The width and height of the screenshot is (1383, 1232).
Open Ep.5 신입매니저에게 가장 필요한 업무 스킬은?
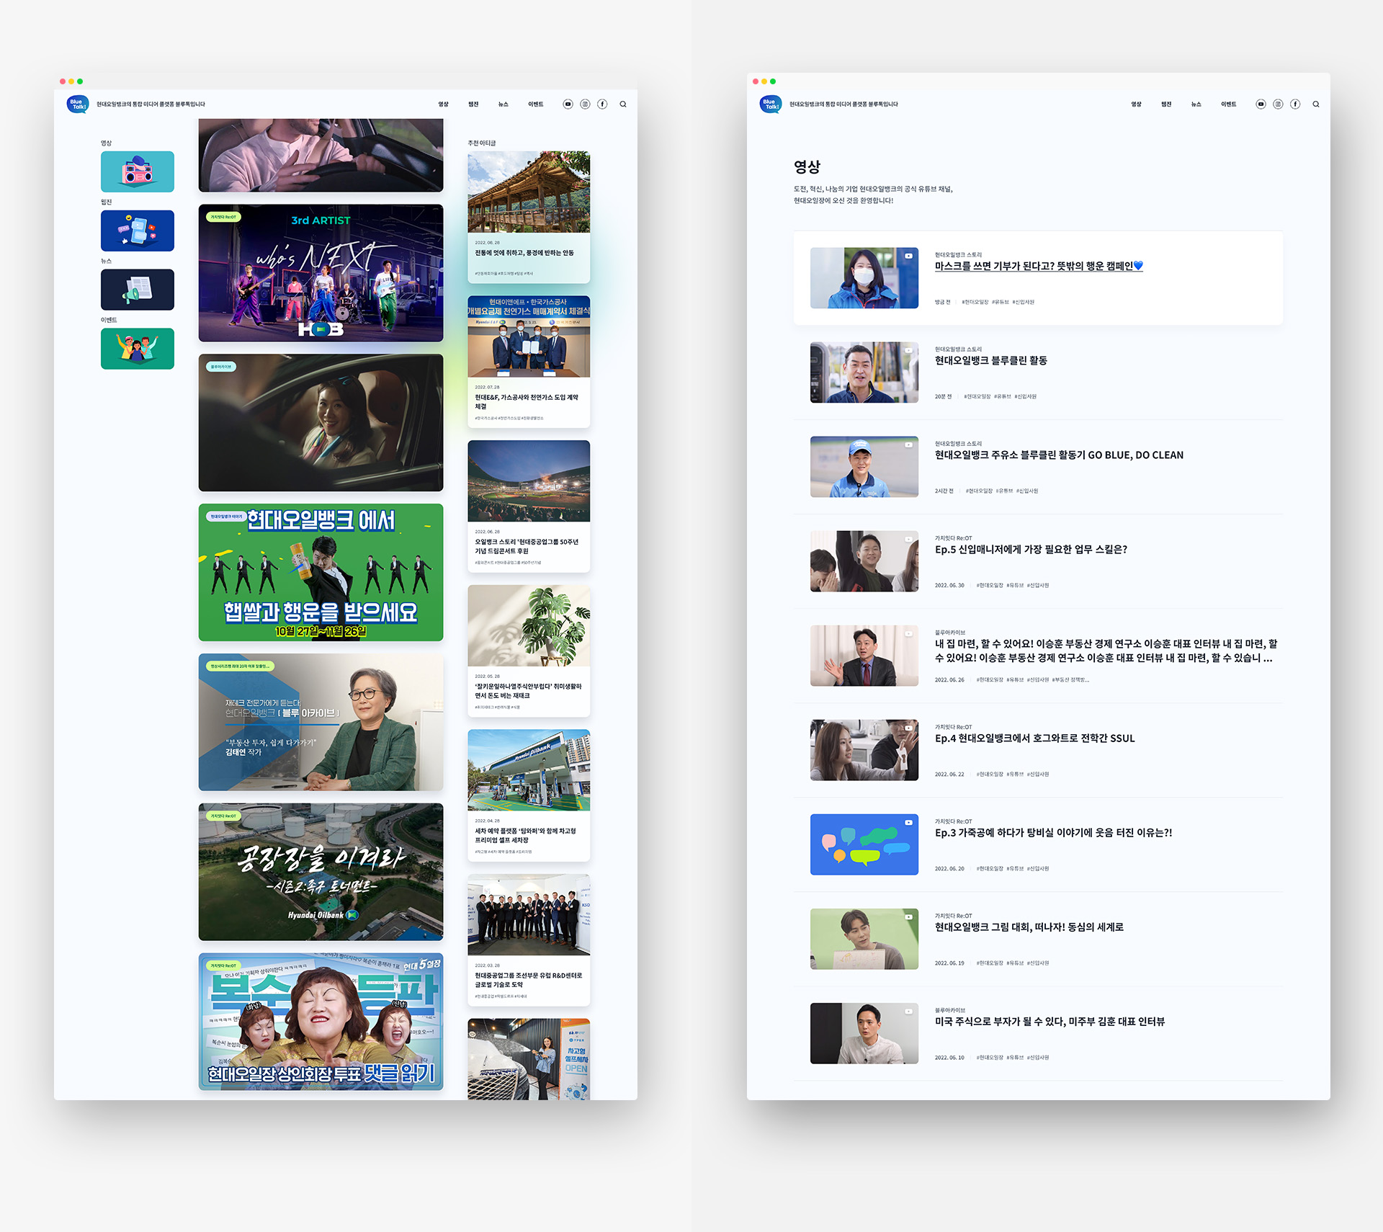click(x=1031, y=549)
